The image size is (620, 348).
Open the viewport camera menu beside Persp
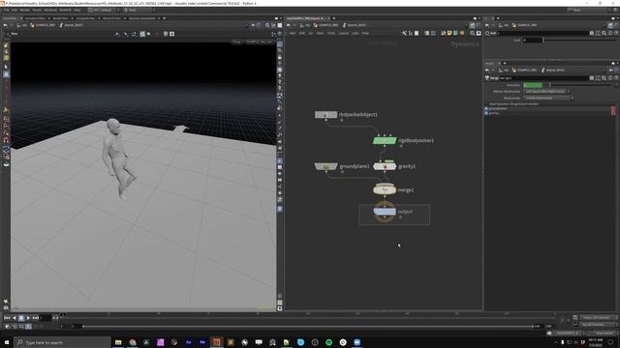click(x=260, y=42)
